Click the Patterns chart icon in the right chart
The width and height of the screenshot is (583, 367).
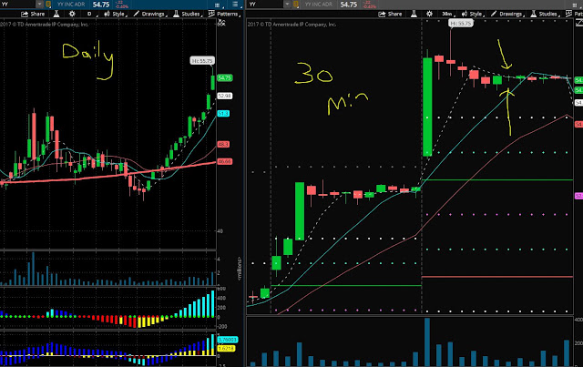pyautogui.click(x=568, y=14)
